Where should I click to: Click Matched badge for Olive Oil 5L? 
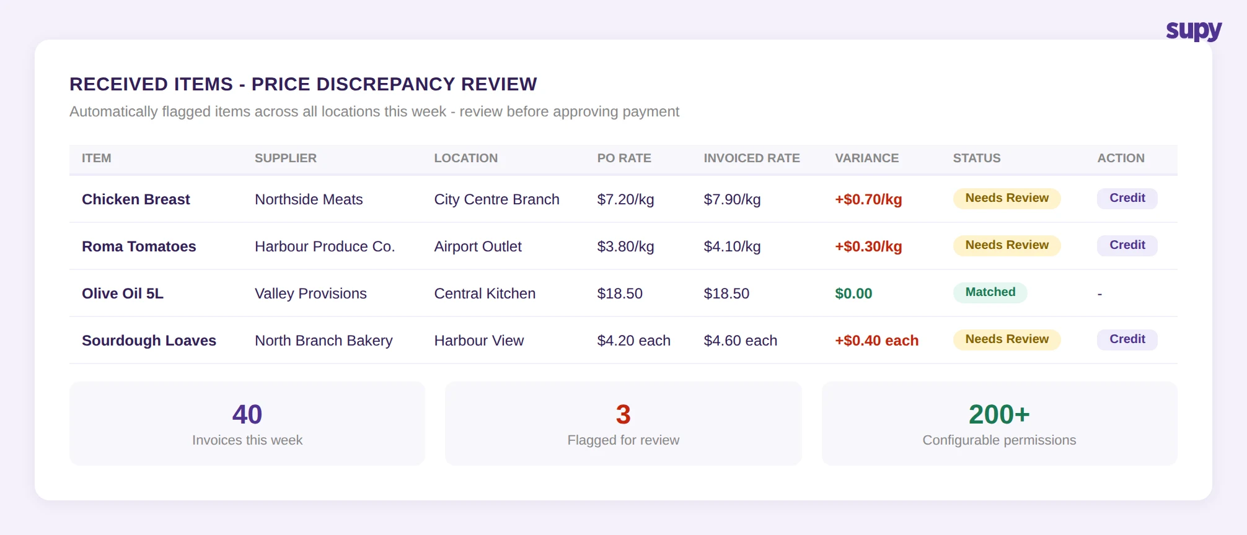point(990,292)
